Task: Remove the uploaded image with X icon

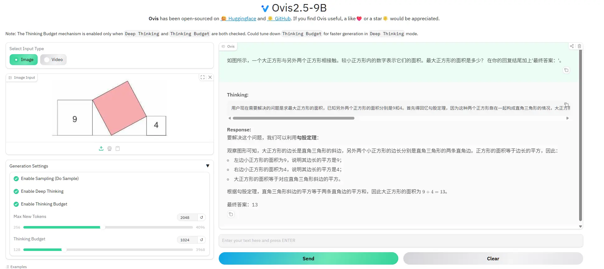Action: pyautogui.click(x=210, y=77)
